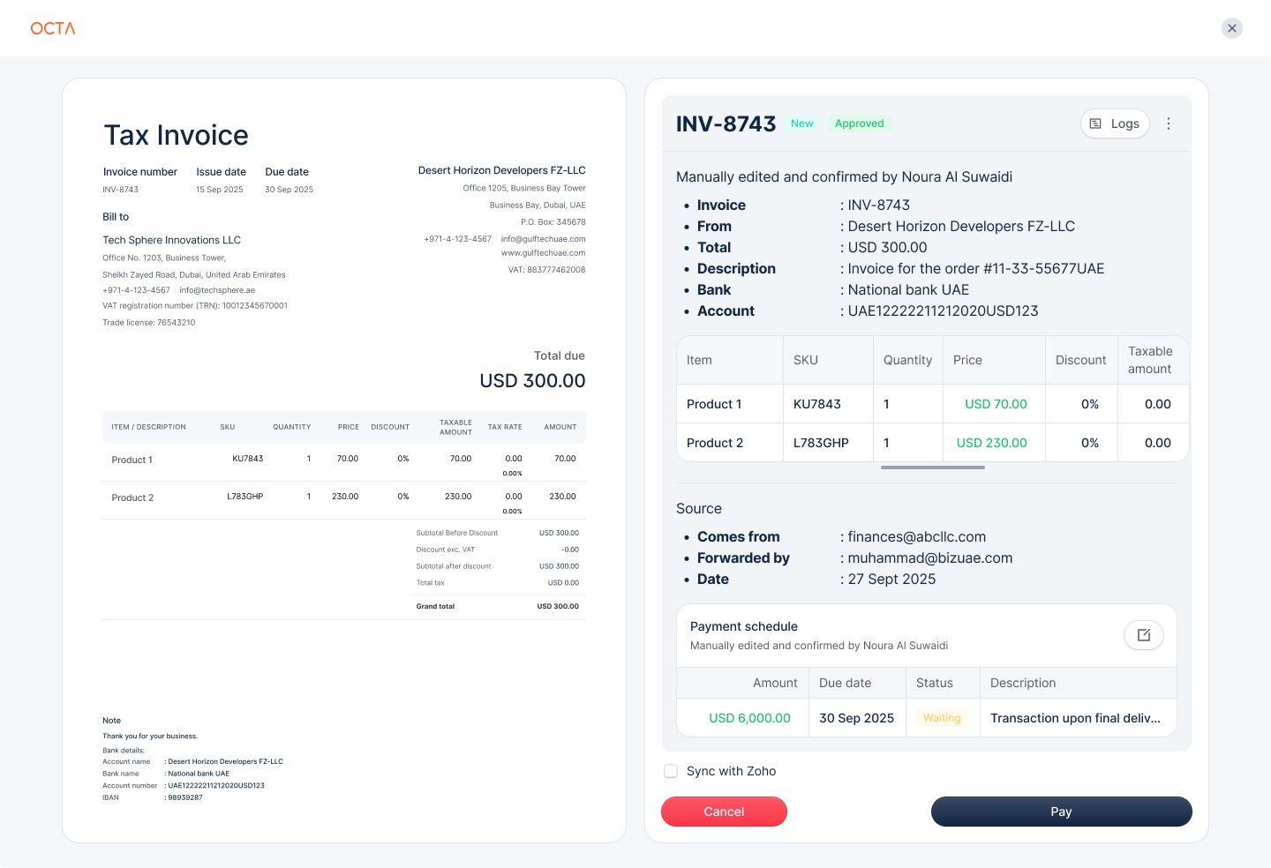Click the Tax Invoice title in the document
1271x868 pixels.
(177, 135)
